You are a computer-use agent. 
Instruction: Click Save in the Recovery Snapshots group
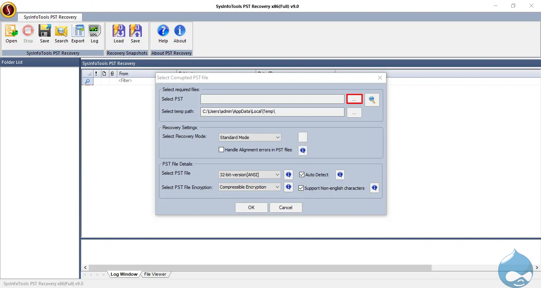point(136,34)
